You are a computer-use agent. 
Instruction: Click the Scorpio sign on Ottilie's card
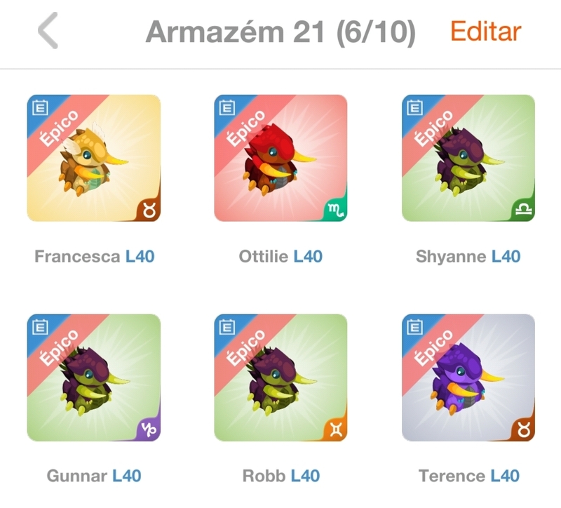pos(336,210)
